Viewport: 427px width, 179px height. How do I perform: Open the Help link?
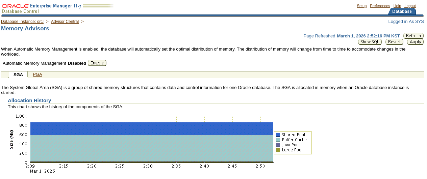(x=397, y=6)
